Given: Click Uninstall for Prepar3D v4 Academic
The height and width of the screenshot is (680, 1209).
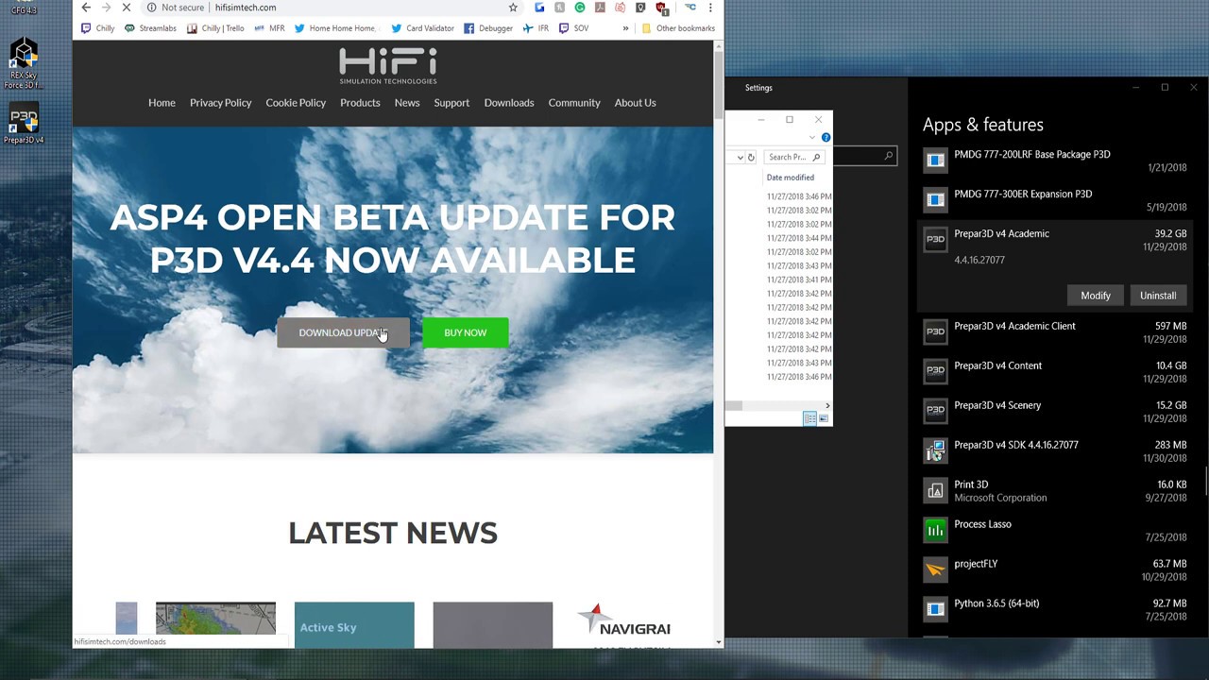Looking at the screenshot, I should point(1158,296).
